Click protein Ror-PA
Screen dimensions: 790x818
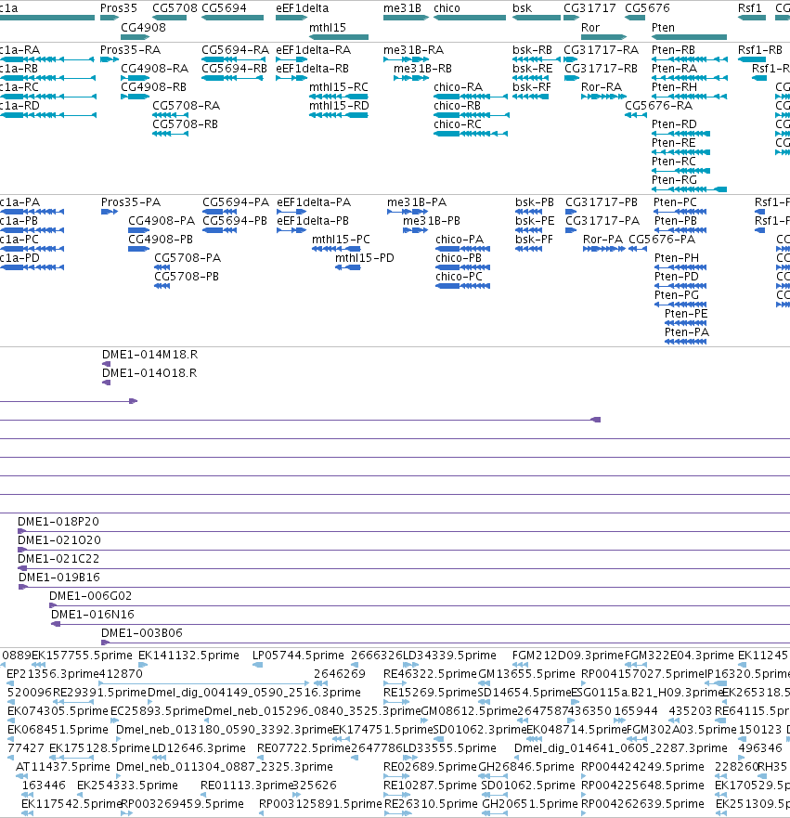click(x=602, y=240)
